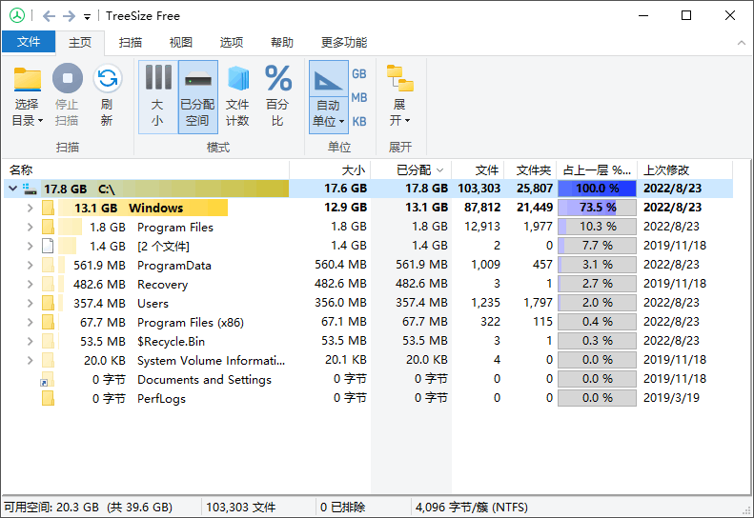The width and height of the screenshot is (754, 518).
Task: Expand the Program Files (x86) node
Action: pos(31,322)
